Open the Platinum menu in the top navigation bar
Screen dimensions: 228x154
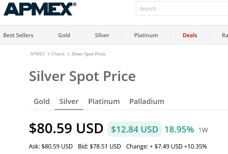point(146,35)
